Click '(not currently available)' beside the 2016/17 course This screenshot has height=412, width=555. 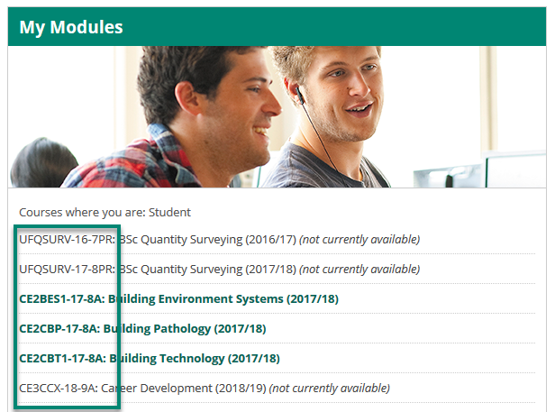(x=359, y=240)
